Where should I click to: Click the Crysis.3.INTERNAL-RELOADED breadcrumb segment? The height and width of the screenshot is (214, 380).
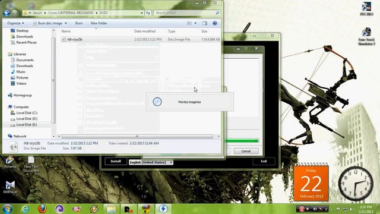coord(71,12)
